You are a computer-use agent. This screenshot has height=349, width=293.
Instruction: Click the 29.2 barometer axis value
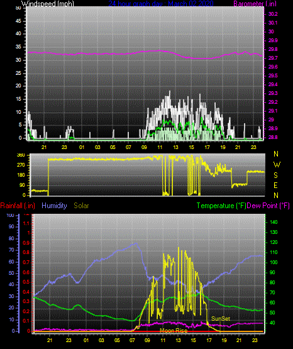[273, 102]
